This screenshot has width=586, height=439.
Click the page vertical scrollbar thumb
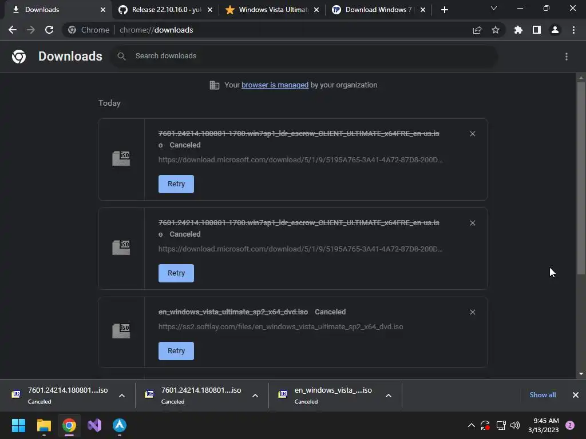pos(581,178)
